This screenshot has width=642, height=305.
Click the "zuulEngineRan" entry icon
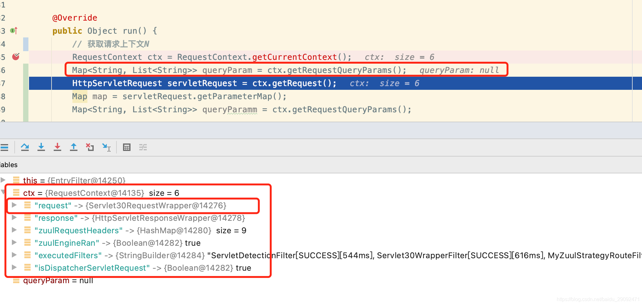27,242
